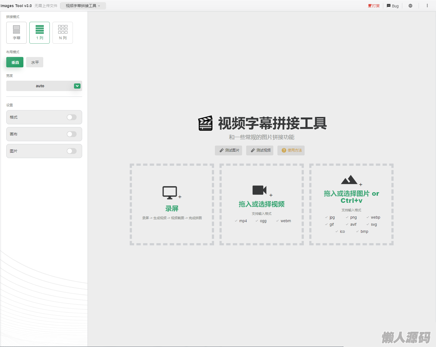The height and width of the screenshot is (347, 436).
Task: Select the 1 列 single column mode icon
Action: [40, 29]
